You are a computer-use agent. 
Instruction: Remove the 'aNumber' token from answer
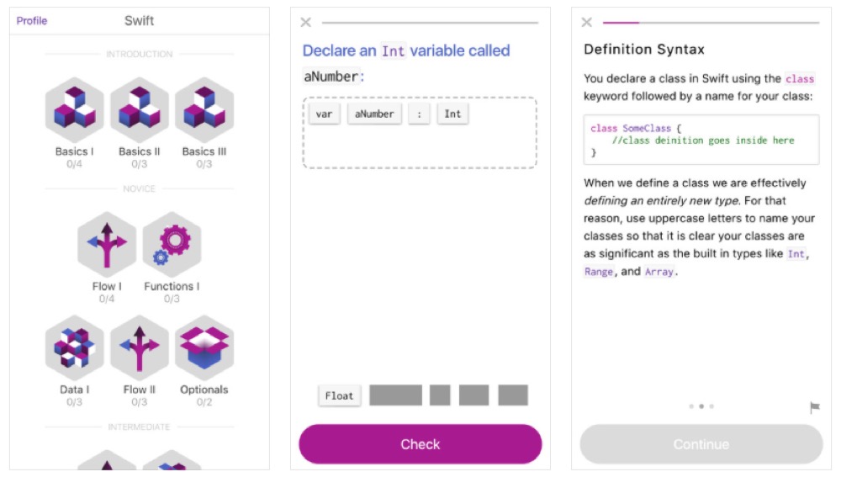[374, 114]
